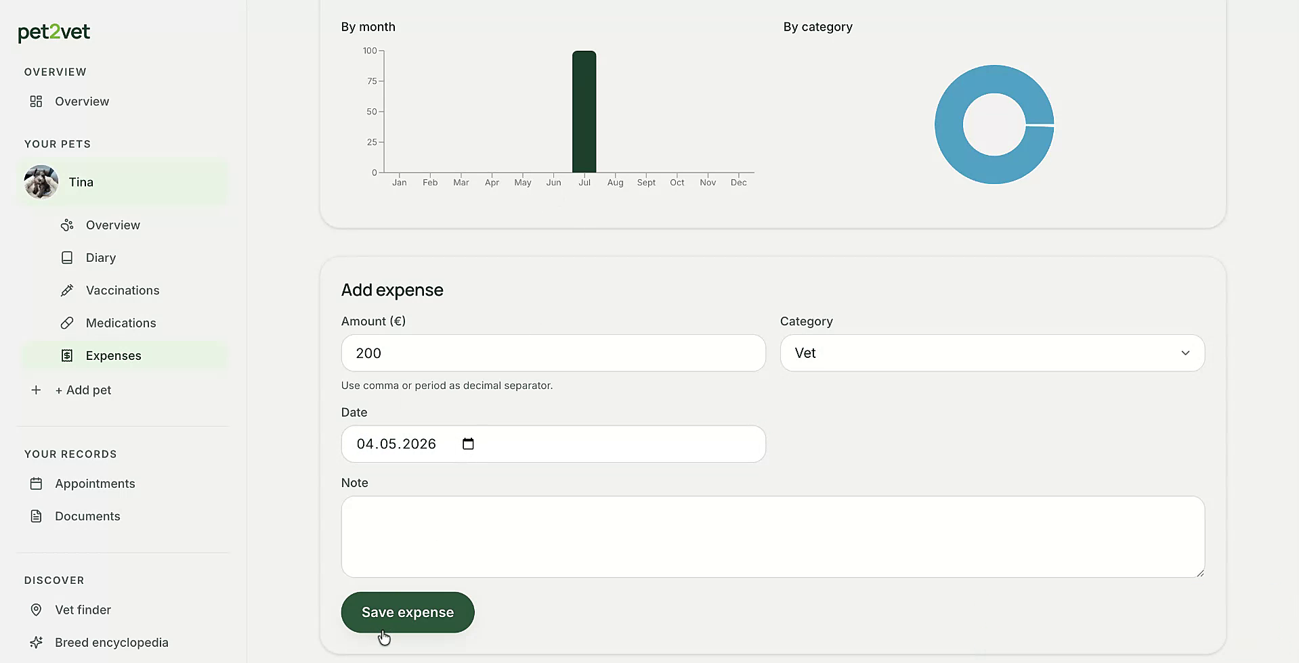
Task: Click the Diary book icon
Action: [x=67, y=258]
